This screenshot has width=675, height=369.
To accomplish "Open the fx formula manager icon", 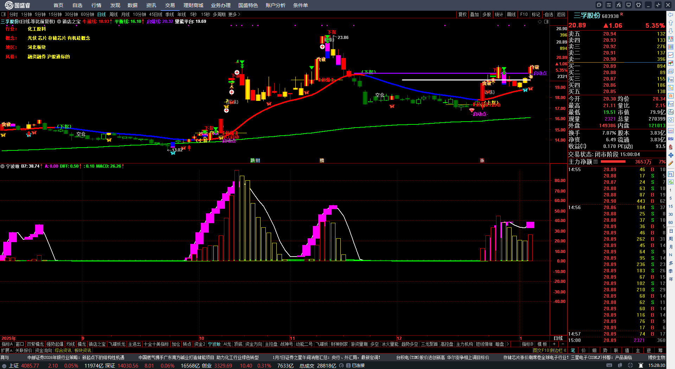I will tap(619, 5).
